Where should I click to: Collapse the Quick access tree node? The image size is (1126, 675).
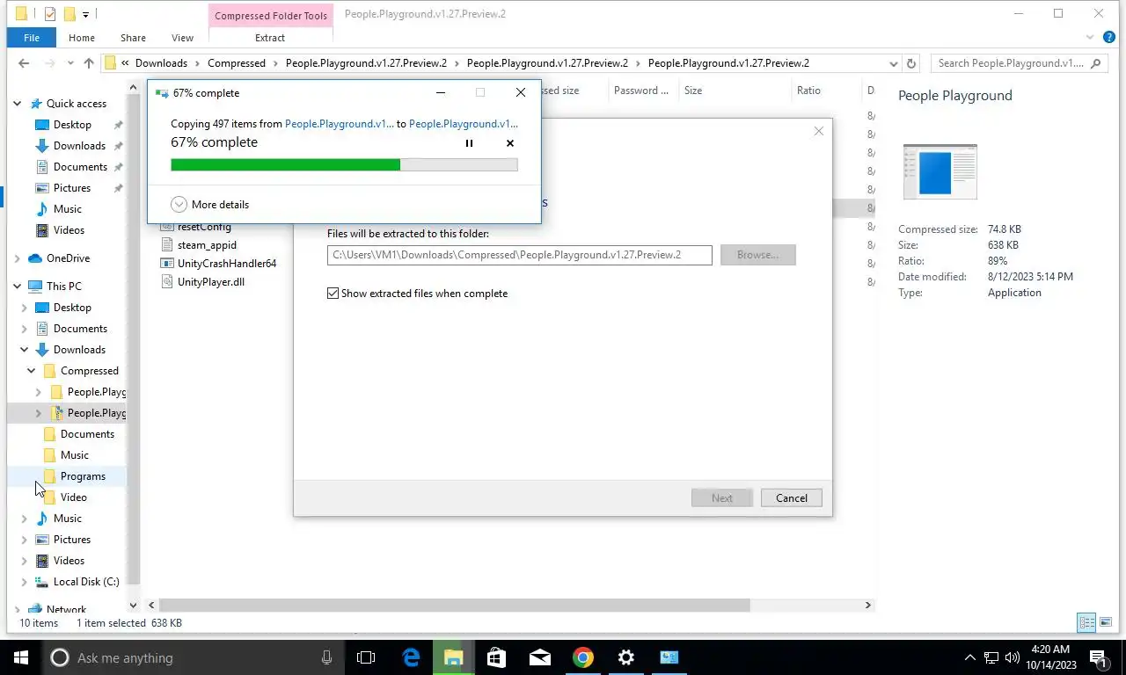17,104
